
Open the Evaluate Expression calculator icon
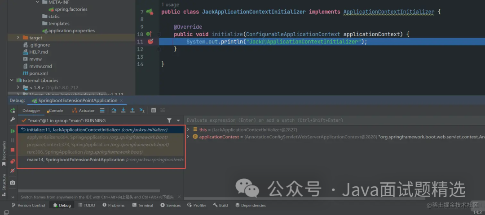(x=154, y=111)
